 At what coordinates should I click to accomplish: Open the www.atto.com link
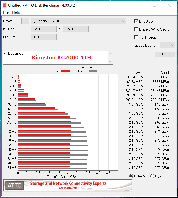[x=68, y=188]
